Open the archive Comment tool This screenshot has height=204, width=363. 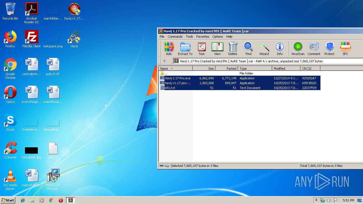(x=314, y=48)
